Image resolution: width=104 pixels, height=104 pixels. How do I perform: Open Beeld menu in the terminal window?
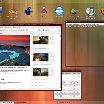coord(82,24)
